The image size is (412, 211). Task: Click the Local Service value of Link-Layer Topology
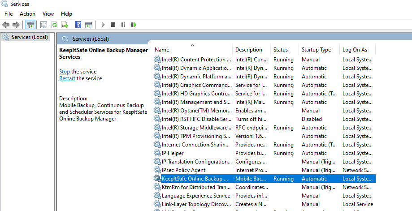(358, 204)
